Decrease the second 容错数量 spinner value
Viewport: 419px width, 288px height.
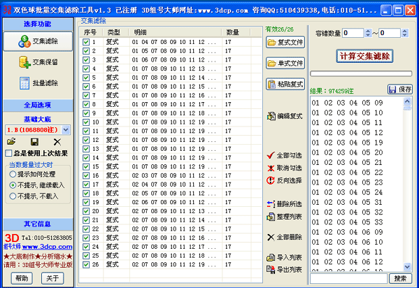click(405, 35)
